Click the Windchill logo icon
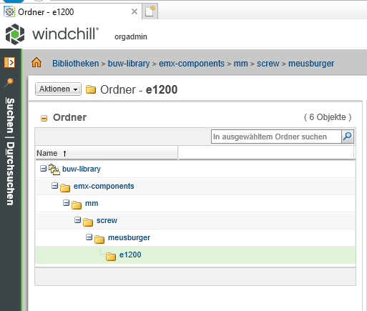Screen dimensions: 367x311 coord(15,34)
